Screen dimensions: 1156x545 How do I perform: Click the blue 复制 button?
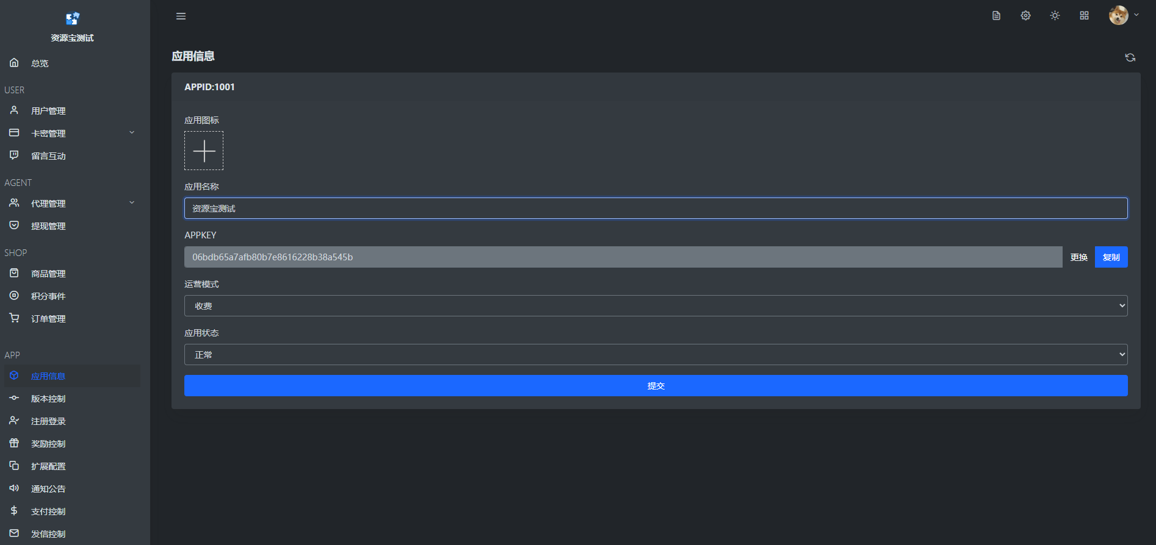(1111, 257)
